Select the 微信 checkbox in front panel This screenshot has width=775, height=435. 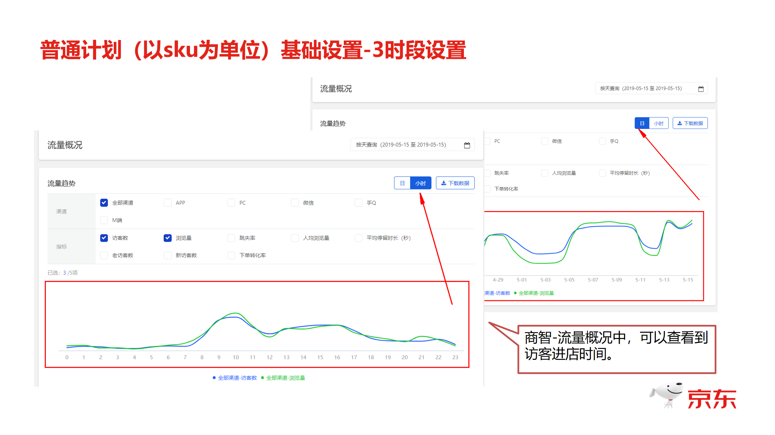[295, 203]
